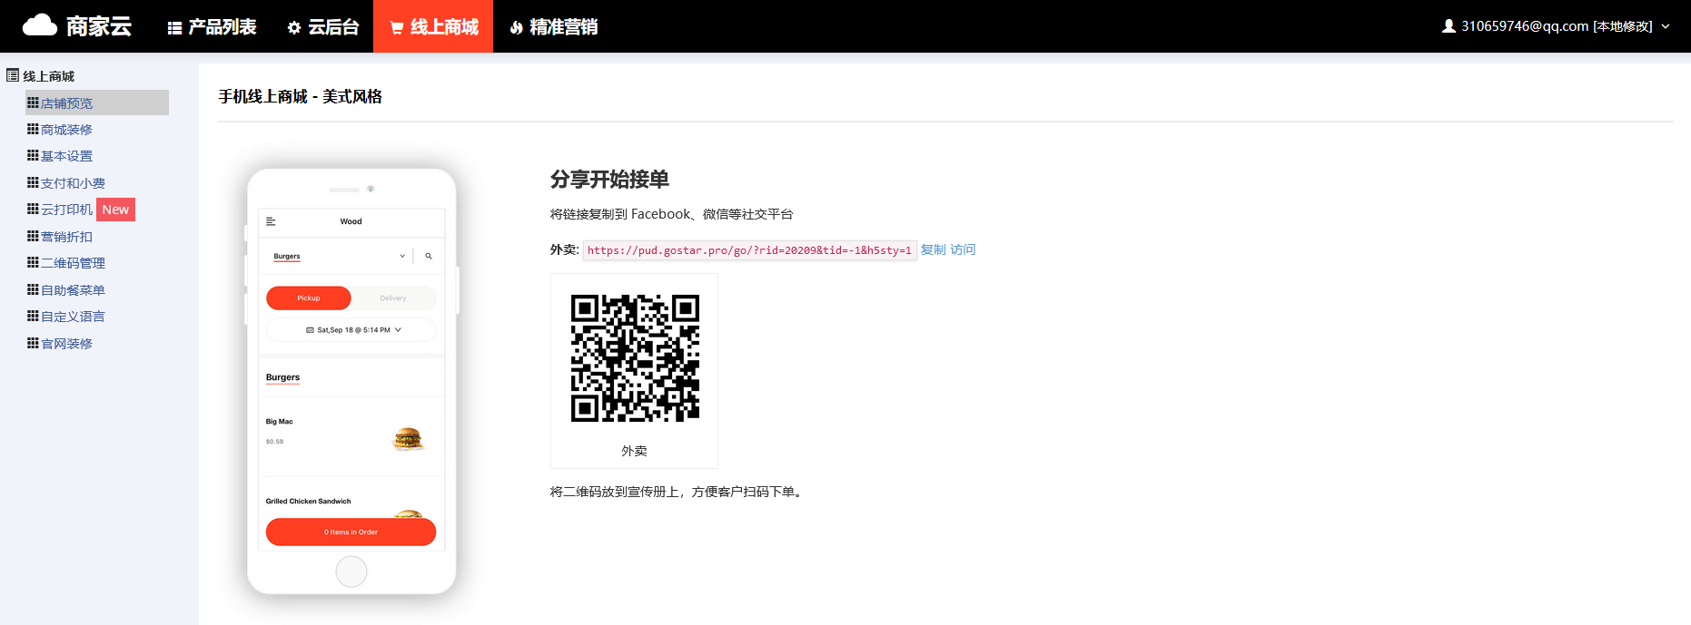Viewport: 1691px width, 625px height.
Task: Click the account email 310659746@qq.com
Action: tap(1524, 26)
